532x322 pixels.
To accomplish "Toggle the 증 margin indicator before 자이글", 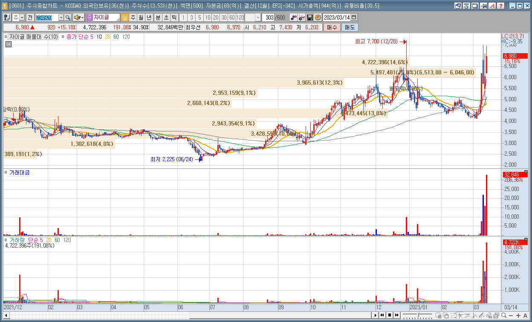I will [x=90, y=17].
